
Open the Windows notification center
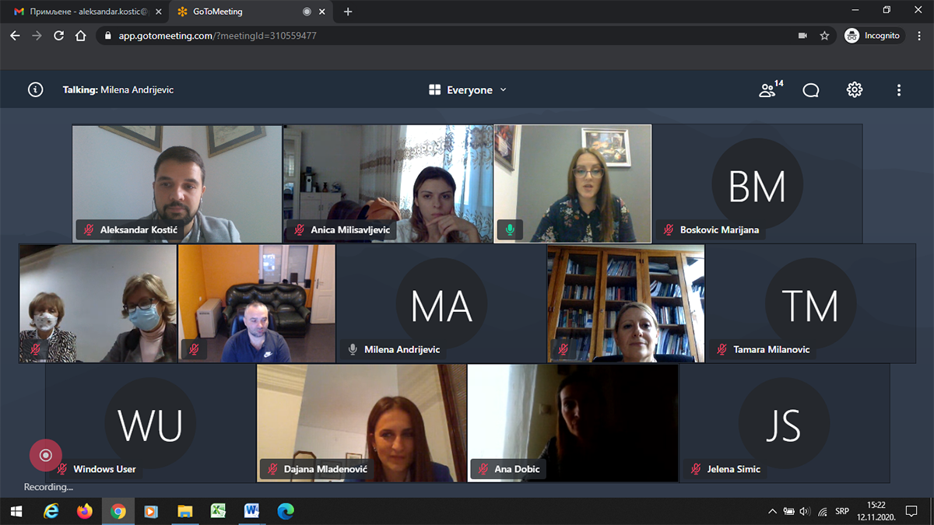point(911,511)
